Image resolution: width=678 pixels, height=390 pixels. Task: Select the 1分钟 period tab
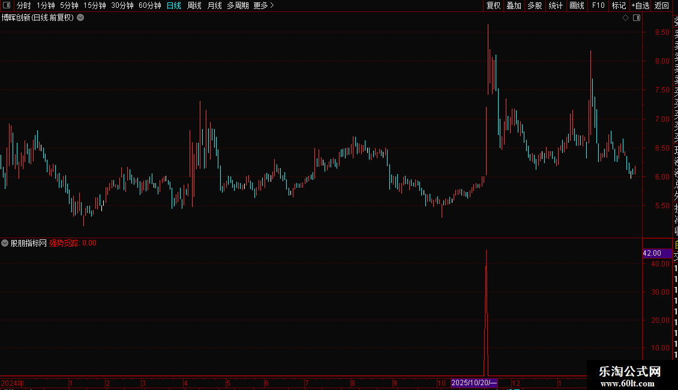click(x=46, y=5)
